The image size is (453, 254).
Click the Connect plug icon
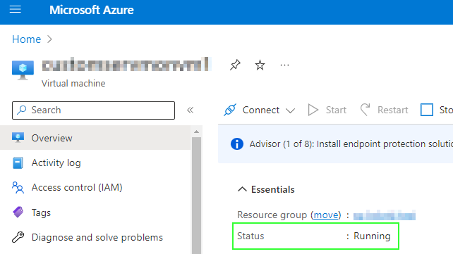pyautogui.click(x=230, y=110)
